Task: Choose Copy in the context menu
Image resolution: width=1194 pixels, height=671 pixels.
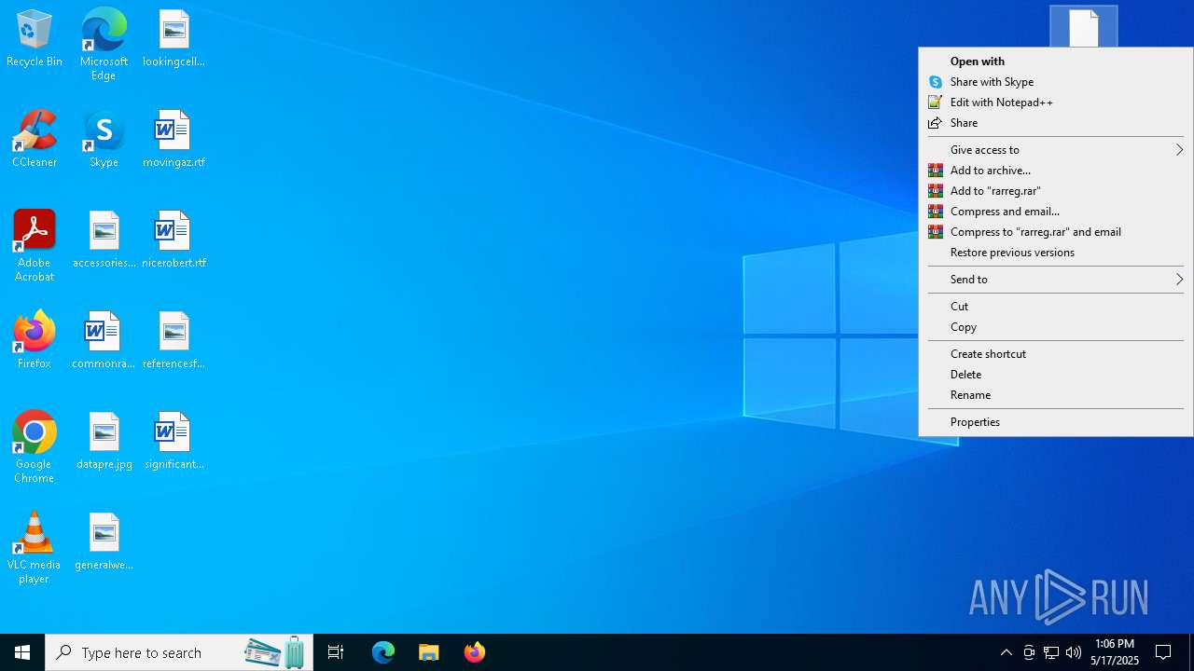Action: pos(1056,327)
